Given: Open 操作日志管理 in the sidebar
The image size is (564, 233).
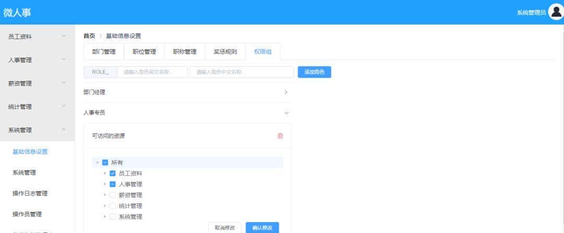Looking at the screenshot, I should pyautogui.click(x=38, y=193).
